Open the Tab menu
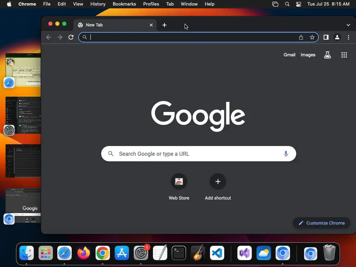The width and height of the screenshot is (356, 267). [170, 4]
